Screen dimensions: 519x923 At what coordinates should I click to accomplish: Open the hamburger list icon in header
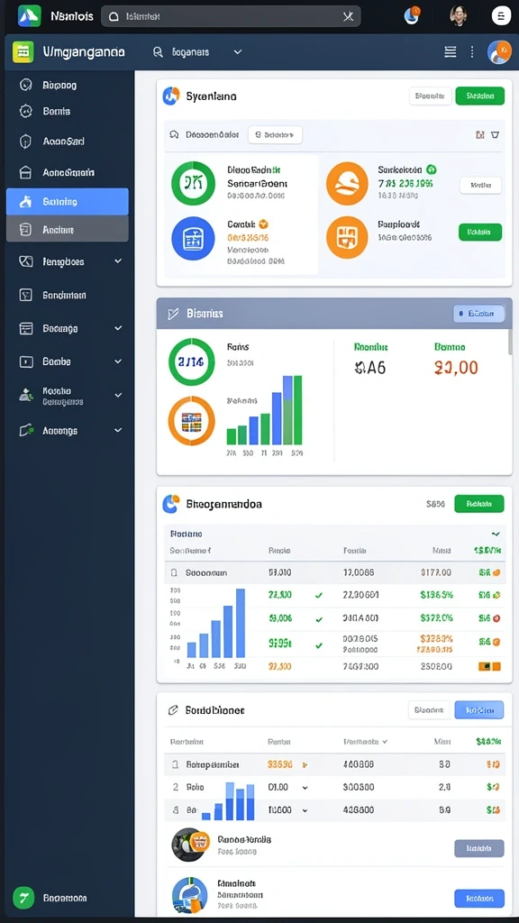[x=451, y=52]
